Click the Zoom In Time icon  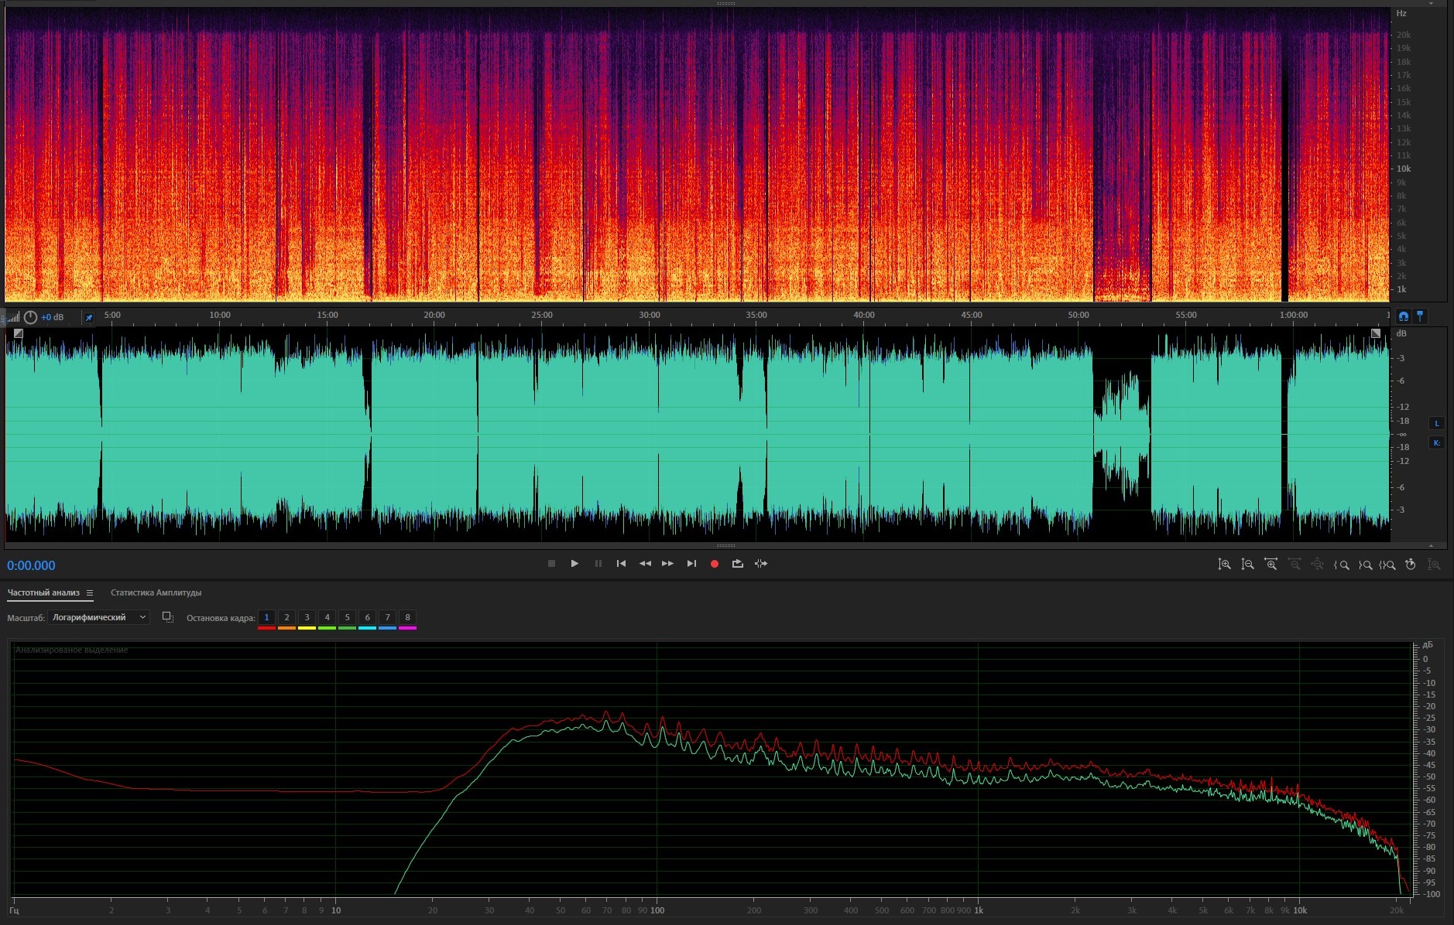pyautogui.click(x=1271, y=565)
